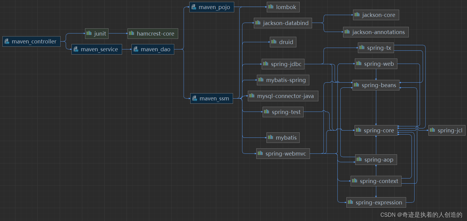Click the spring-jcl library icon
Viewport: 467px width, 221px height.
tap(432, 130)
